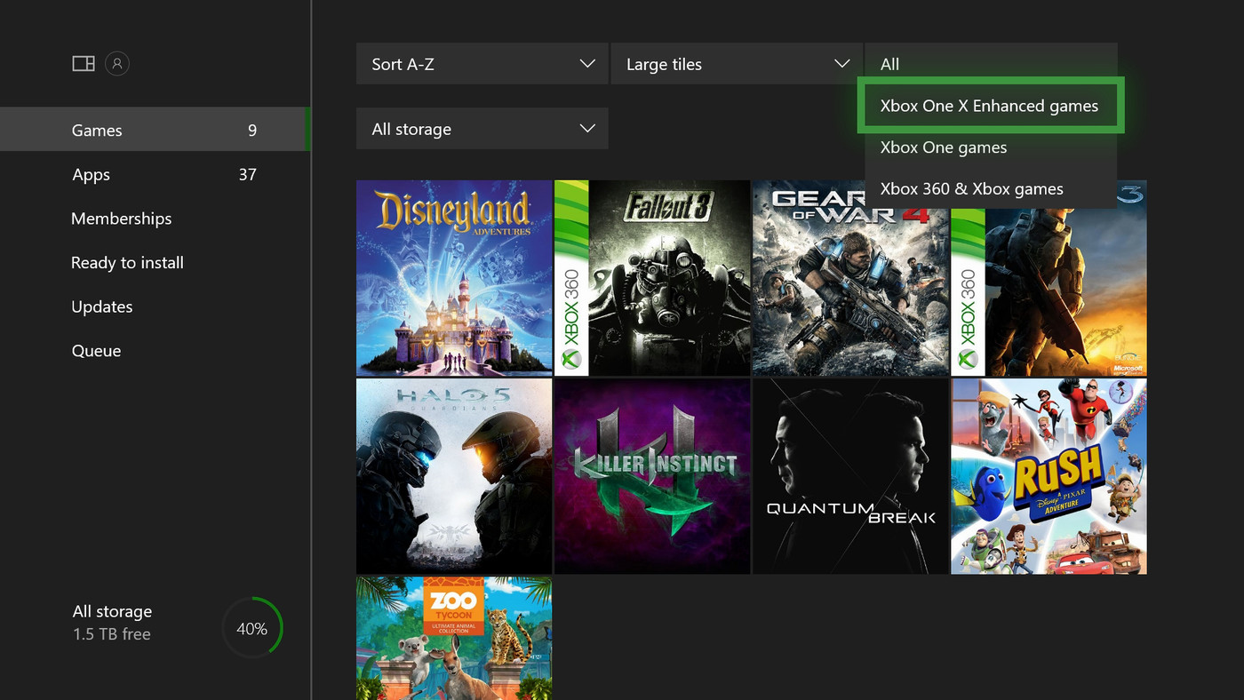Select Xbox One X Enhanced games option
This screenshot has width=1244, height=700.
pos(990,106)
